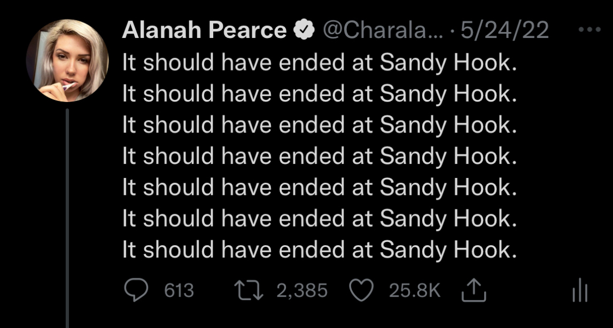The image size is (613, 328).
Task: Click the 613 replies count
Action: (178, 291)
